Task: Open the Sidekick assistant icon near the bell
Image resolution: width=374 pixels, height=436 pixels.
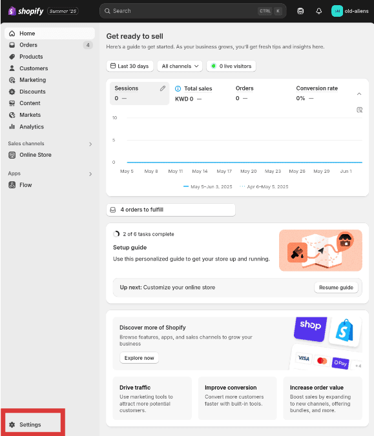Action: [x=300, y=11]
